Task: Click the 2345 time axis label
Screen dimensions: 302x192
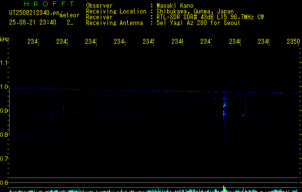Action: pos(148,41)
